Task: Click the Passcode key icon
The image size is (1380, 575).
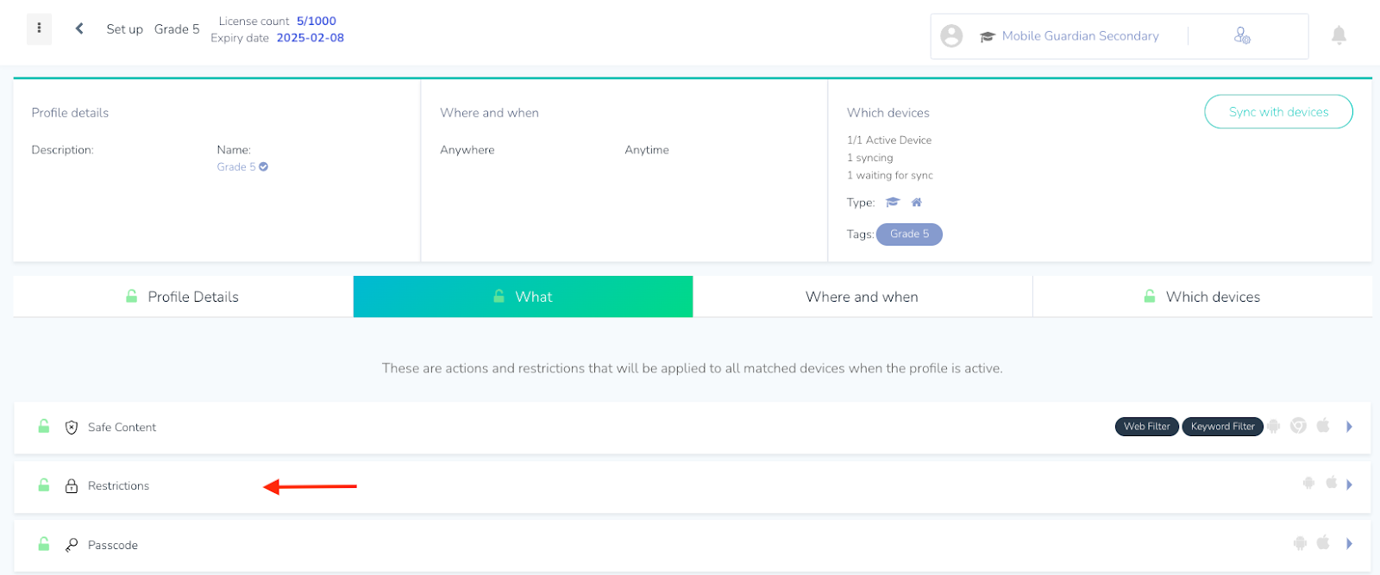Action: (72, 545)
